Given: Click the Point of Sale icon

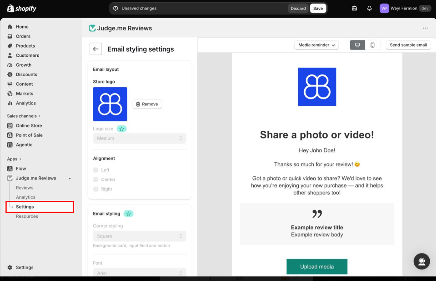Looking at the screenshot, I should coord(10,135).
